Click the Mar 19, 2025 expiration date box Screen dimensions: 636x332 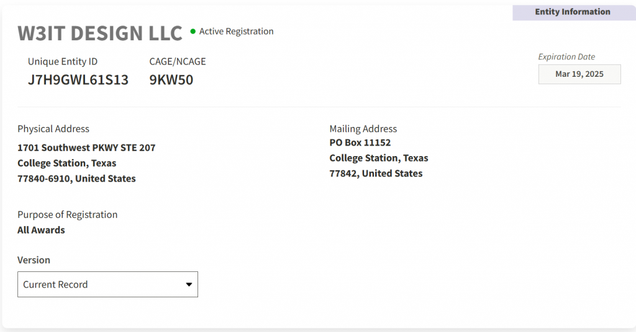coord(579,74)
